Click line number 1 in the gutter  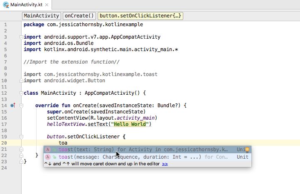pos(5,25)
